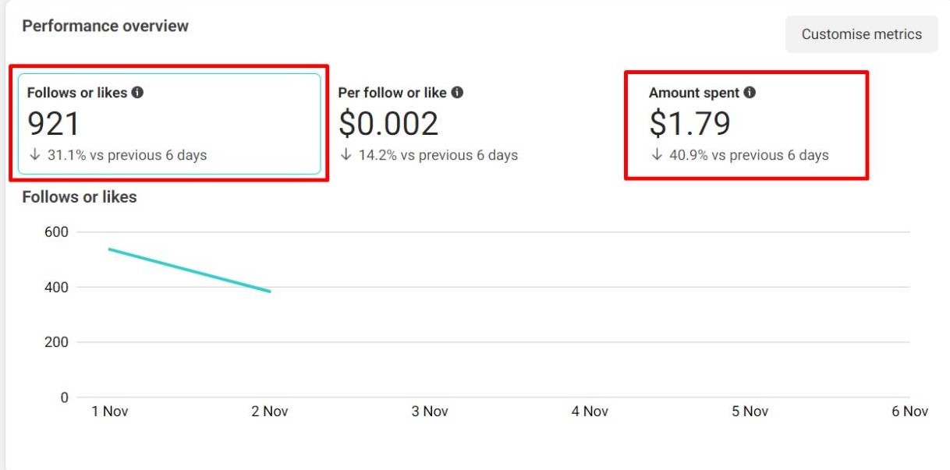
Task: Click down arrow beside 14.2% change
Action: (346, 154)
